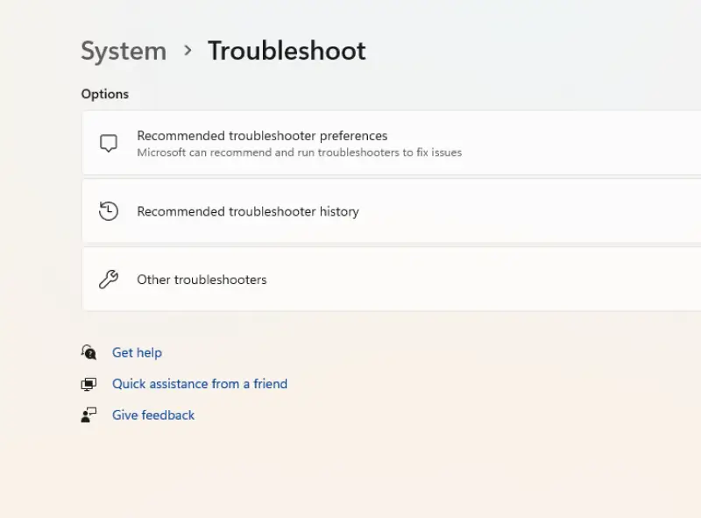The width and height of the screenshot is (701, 518).
Task: Click the question mark help icon beside Get help
Action: pos(89,352)
